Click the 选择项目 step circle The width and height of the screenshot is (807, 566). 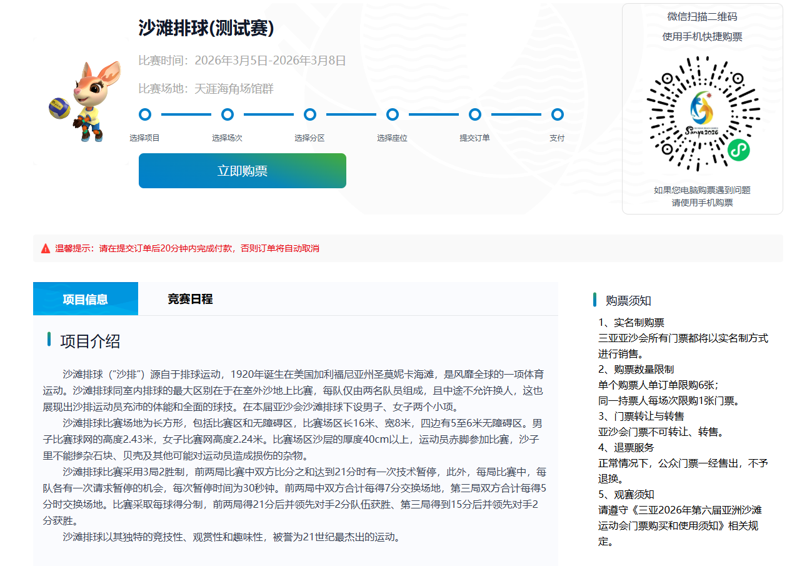144,114
